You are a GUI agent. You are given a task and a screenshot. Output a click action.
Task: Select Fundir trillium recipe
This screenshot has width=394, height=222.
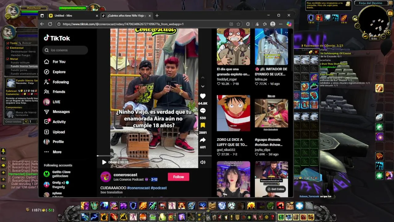[20, 63]
